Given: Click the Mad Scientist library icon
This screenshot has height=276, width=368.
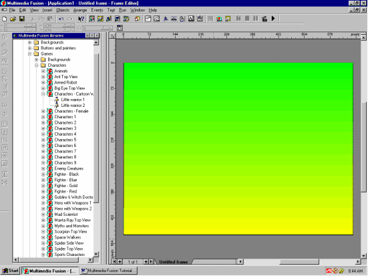Looking at the screenshot, I should click(x=49, y=215).
